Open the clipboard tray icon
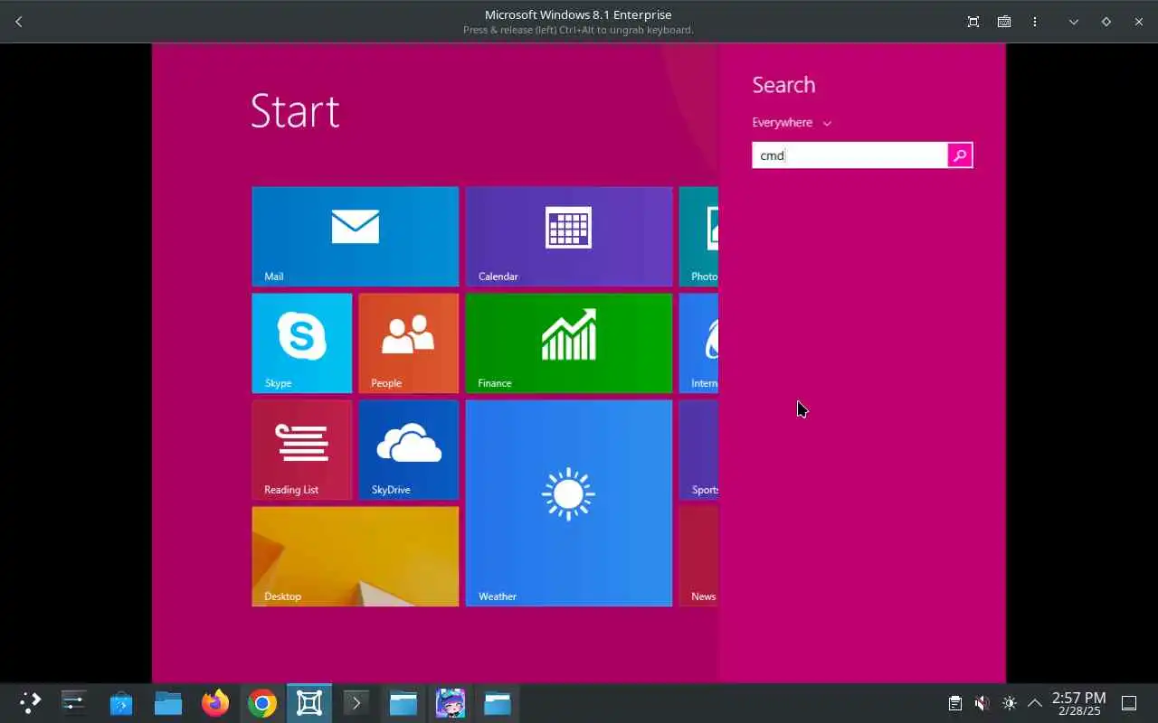This screenshot has height=723, width=1158. pos(954,703)
